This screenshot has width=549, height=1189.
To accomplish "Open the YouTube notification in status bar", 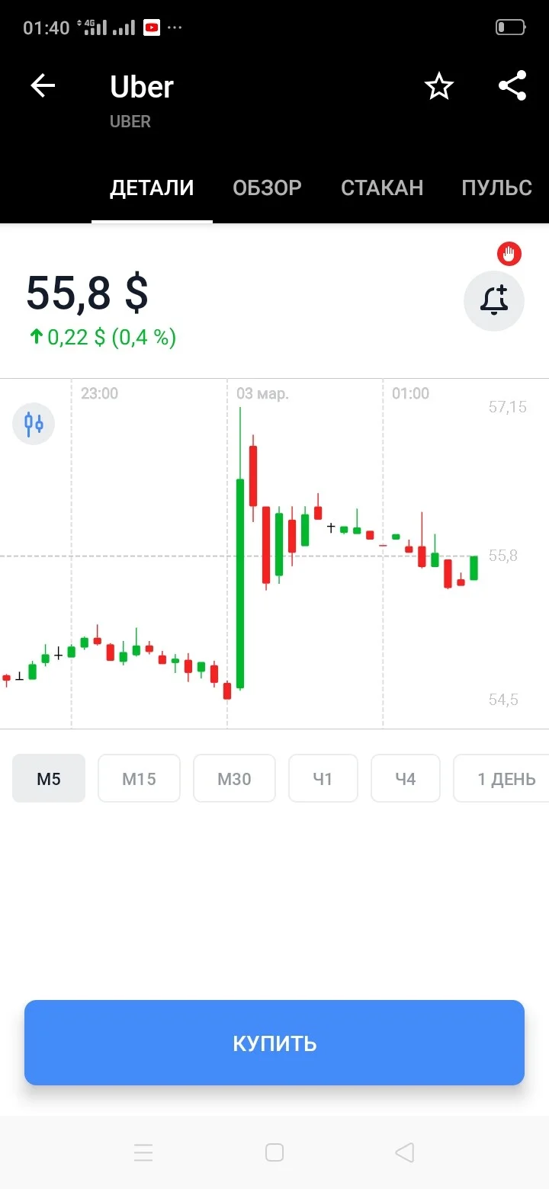I will [x=152, y=28].
